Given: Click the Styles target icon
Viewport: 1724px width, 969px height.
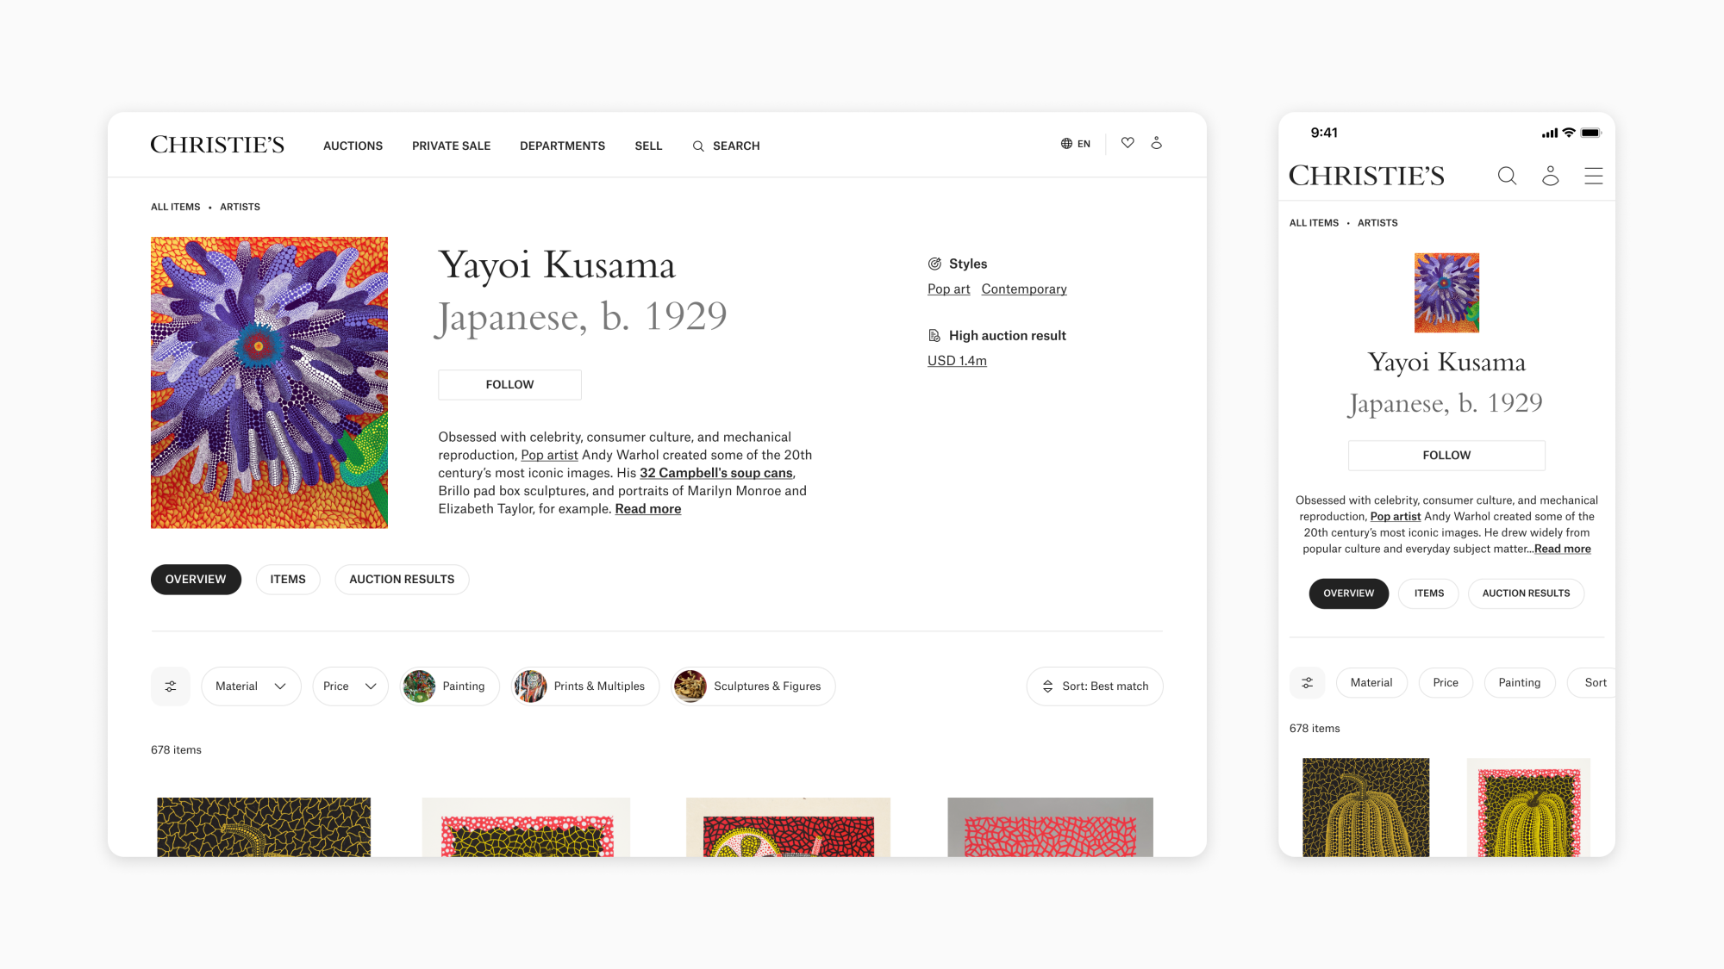Looking at the screenshot, I should (934, 264).
